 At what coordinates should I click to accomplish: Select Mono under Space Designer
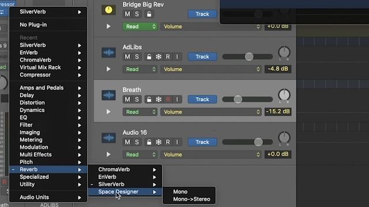(x=189, y=191)
